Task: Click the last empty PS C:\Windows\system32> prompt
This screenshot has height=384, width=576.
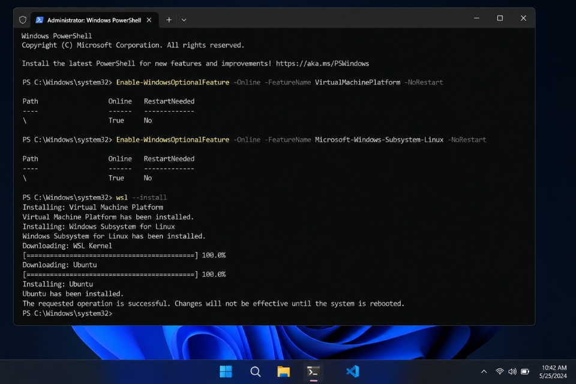Action: [67, 313]
